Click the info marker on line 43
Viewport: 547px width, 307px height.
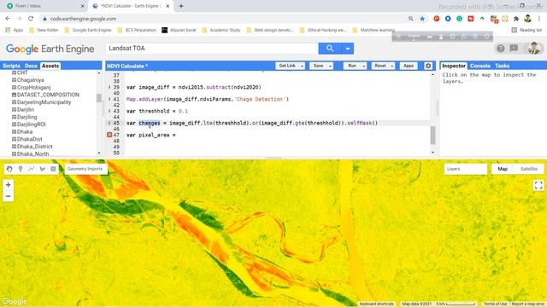pos(109,111)
